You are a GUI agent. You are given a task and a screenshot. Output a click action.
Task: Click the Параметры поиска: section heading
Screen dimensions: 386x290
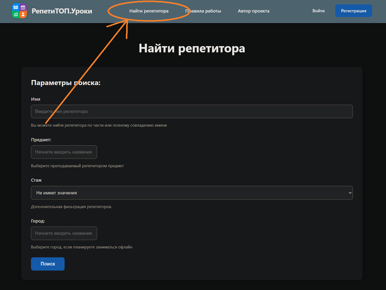(x=66, y=83)
